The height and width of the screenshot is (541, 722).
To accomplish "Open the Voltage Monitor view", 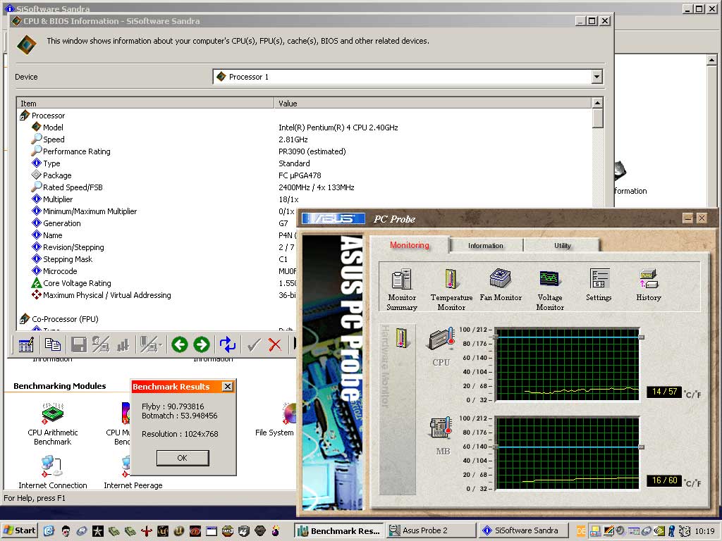I will 550,279.
